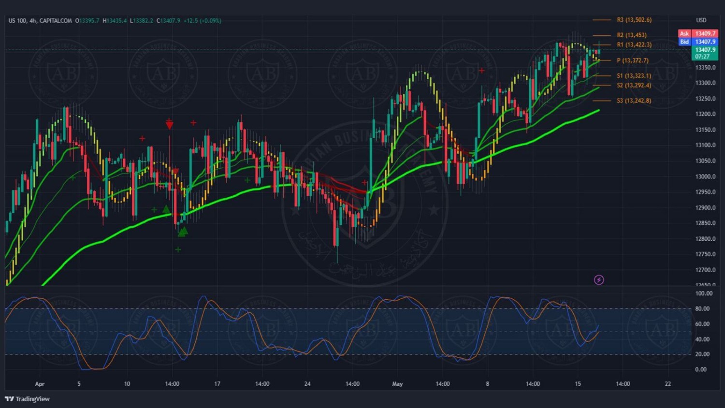This screenshot has width=725, height=408.
Task: Click the large green up-arrow buy signal
Action: [x=183, y=232]
